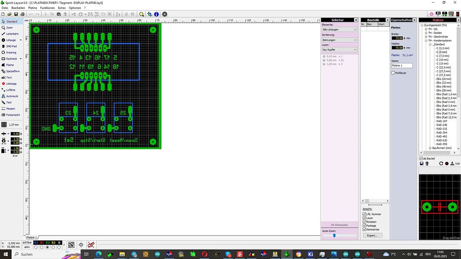Open the Fotoansicht photo view
461x259 pixels.
tap(12, 115)
